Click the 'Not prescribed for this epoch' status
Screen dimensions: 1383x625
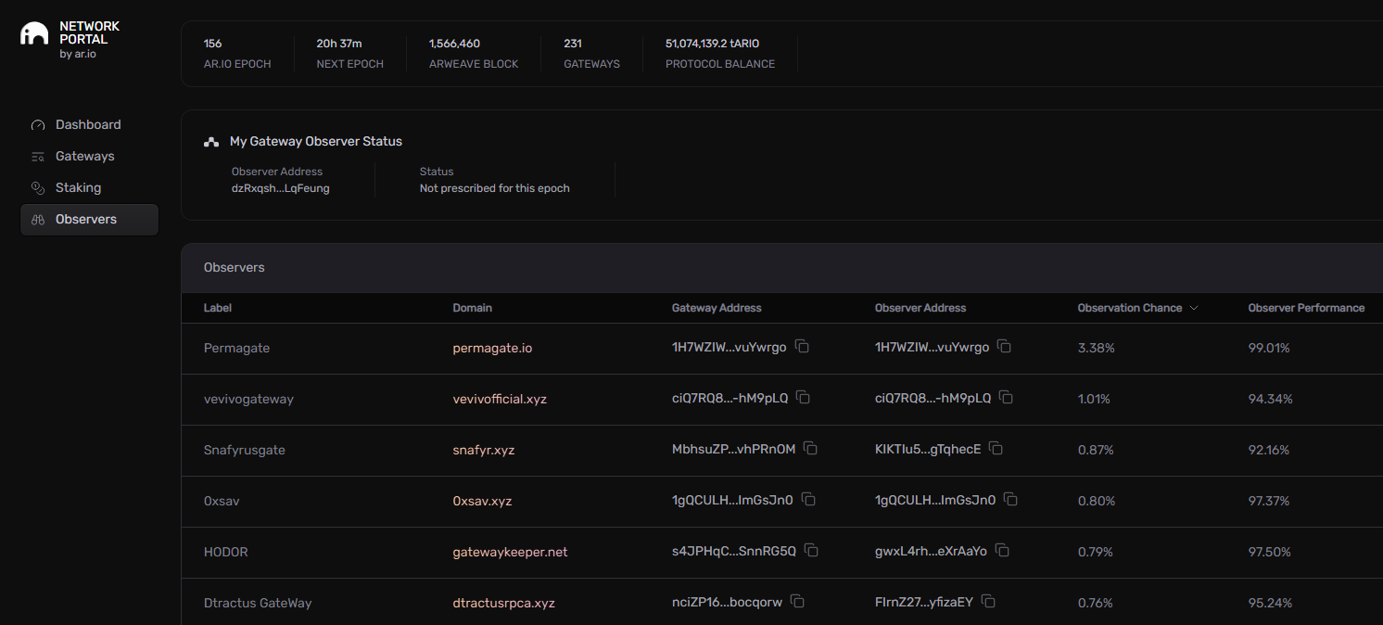[495, 188]
